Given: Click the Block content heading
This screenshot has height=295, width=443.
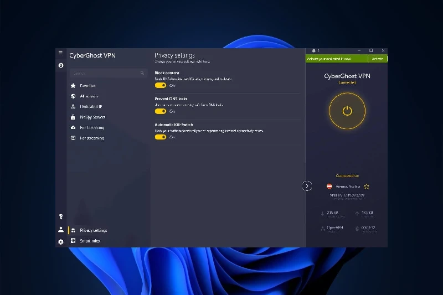Looking at the screenshot, I should tap(167, 73).
